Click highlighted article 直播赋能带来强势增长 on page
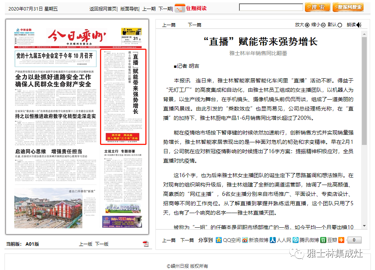 [123, 97]
